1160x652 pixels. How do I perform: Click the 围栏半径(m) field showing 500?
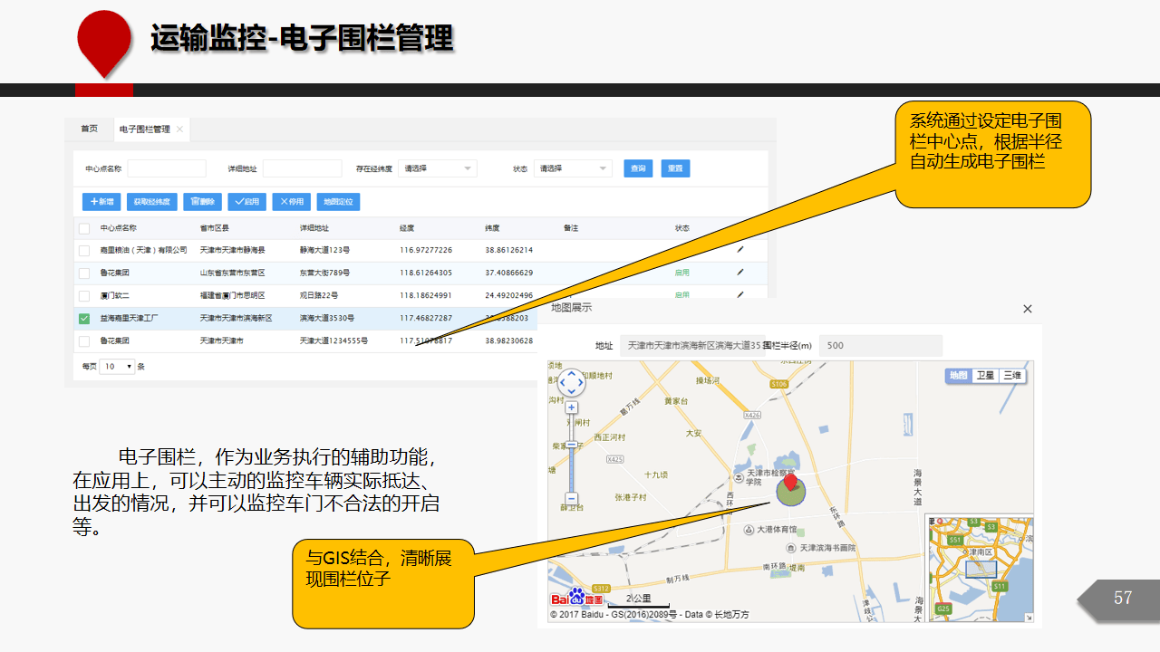click(881, 346)
